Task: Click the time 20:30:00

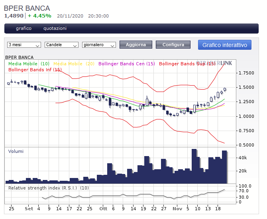Action: tap(98, 16)
